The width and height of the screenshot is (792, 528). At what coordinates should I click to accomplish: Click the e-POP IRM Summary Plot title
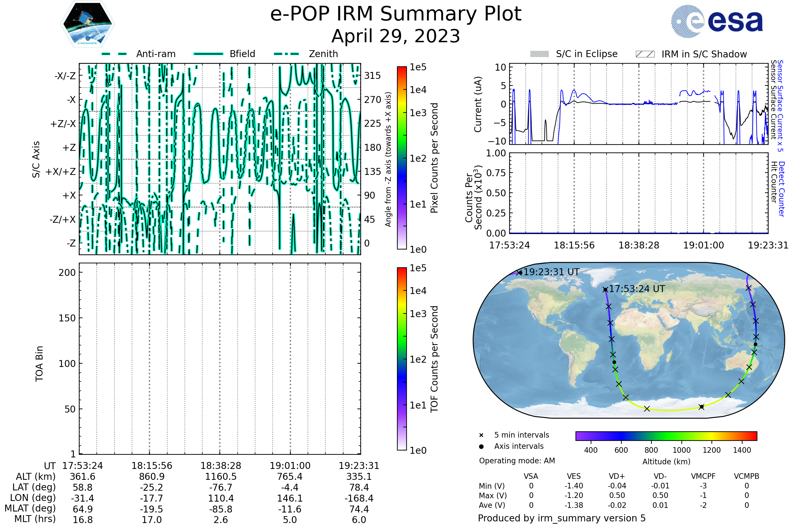(396, 14)
